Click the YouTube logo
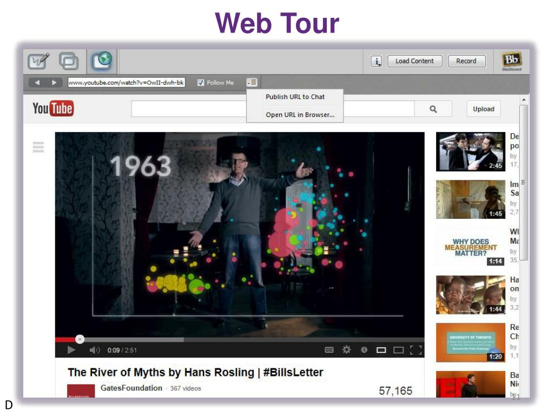The width and height of the screenshot is (554, 416). [53, 108]
